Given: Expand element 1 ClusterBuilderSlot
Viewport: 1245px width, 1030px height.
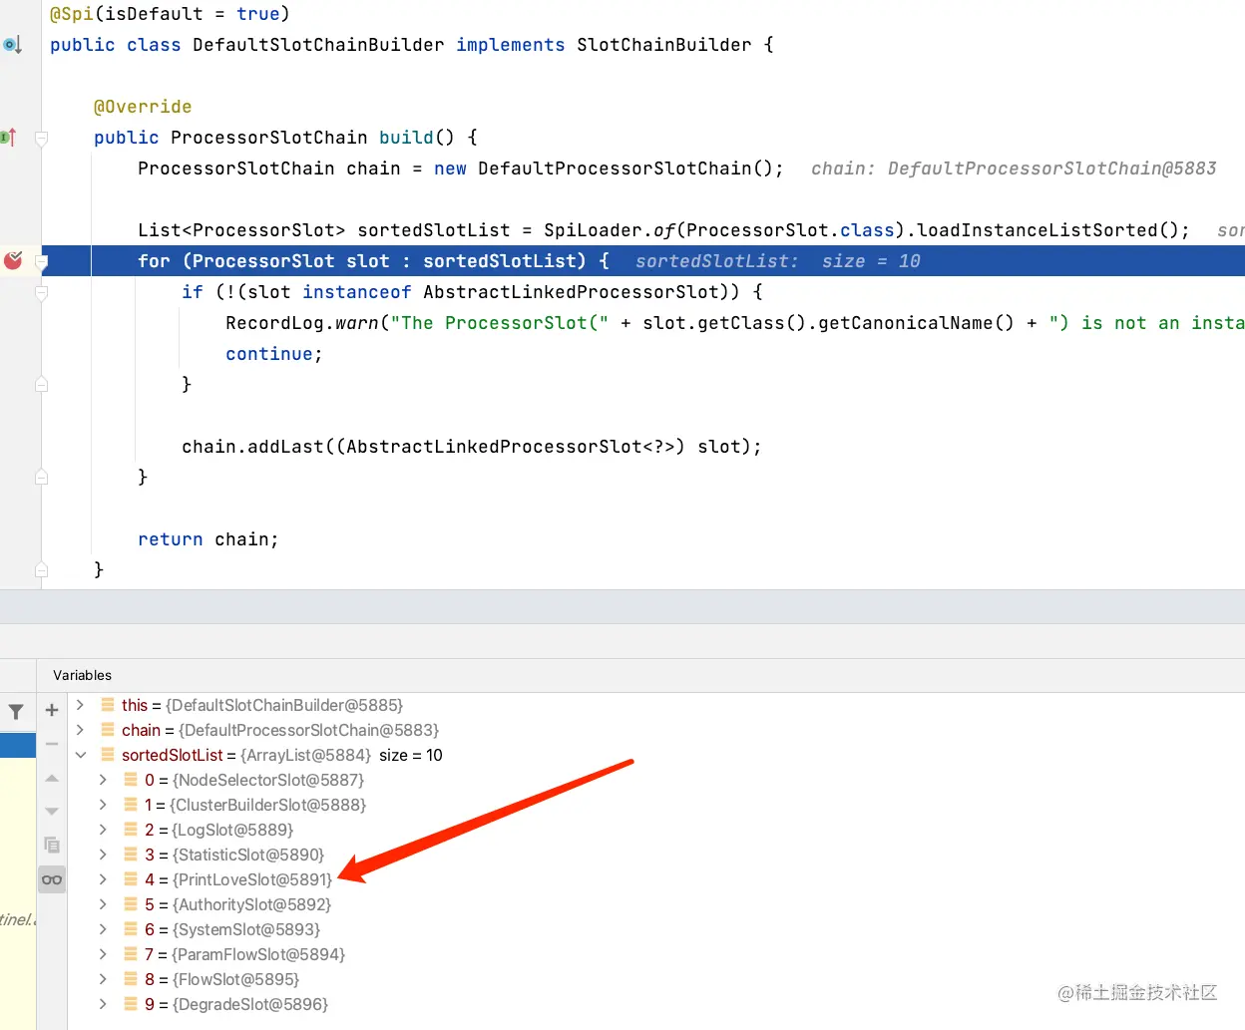Looking at the screenshot, I should [x=103, y=805].
